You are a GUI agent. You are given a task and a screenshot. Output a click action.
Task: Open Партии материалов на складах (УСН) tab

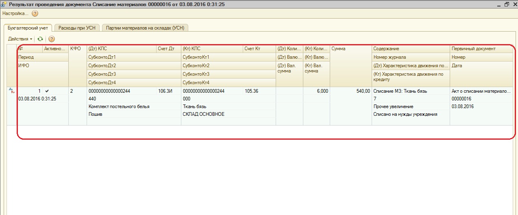tap(145, 28)
